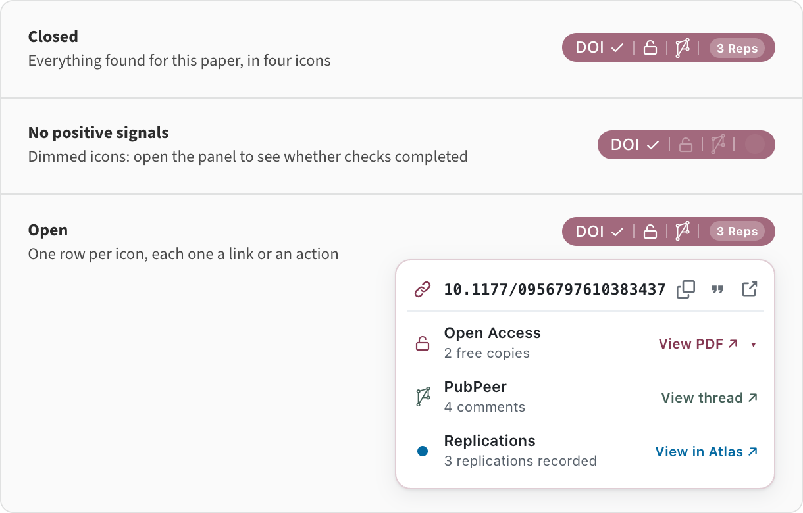The width and height of the screenshot is (803, 513).
Task: Click the PubPeer graph icon in panel
Action: tap(423, 397)
